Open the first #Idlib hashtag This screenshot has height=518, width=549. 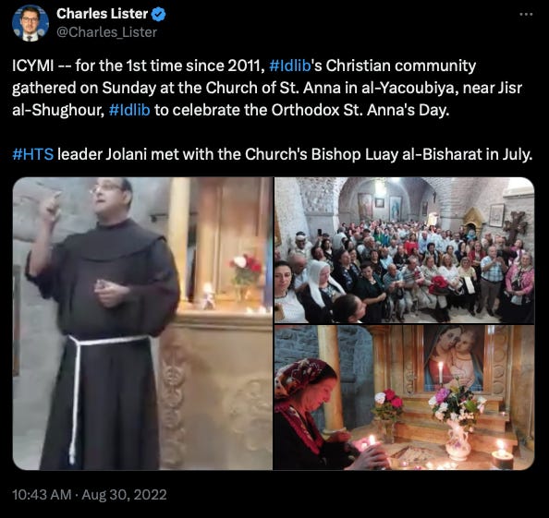[x=290, y=66]
